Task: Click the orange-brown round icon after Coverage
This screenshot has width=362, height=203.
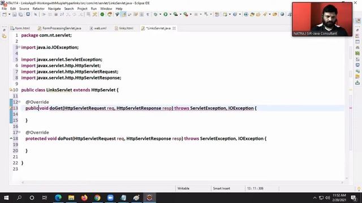Action: point(110,14)
